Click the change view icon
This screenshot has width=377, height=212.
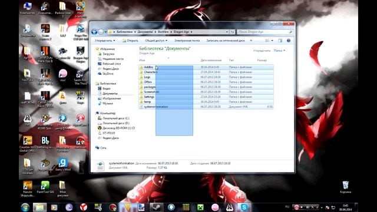(267, 41)
